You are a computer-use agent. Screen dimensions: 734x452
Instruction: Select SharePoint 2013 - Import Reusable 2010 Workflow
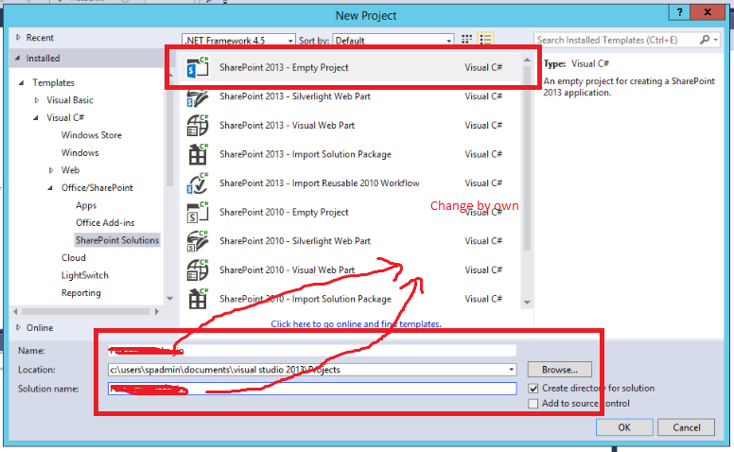click(x=350, y=183)
